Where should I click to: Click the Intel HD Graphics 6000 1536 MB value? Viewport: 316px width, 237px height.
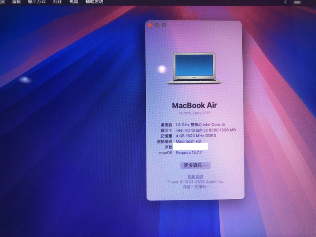205,130
